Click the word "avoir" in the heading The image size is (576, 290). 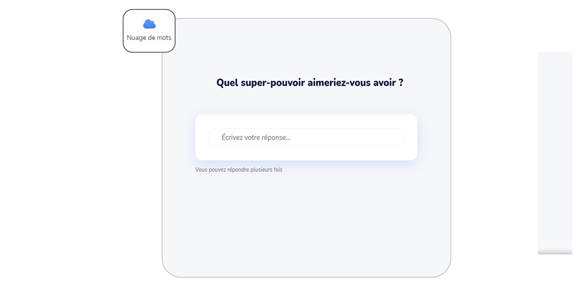[384, 83]
